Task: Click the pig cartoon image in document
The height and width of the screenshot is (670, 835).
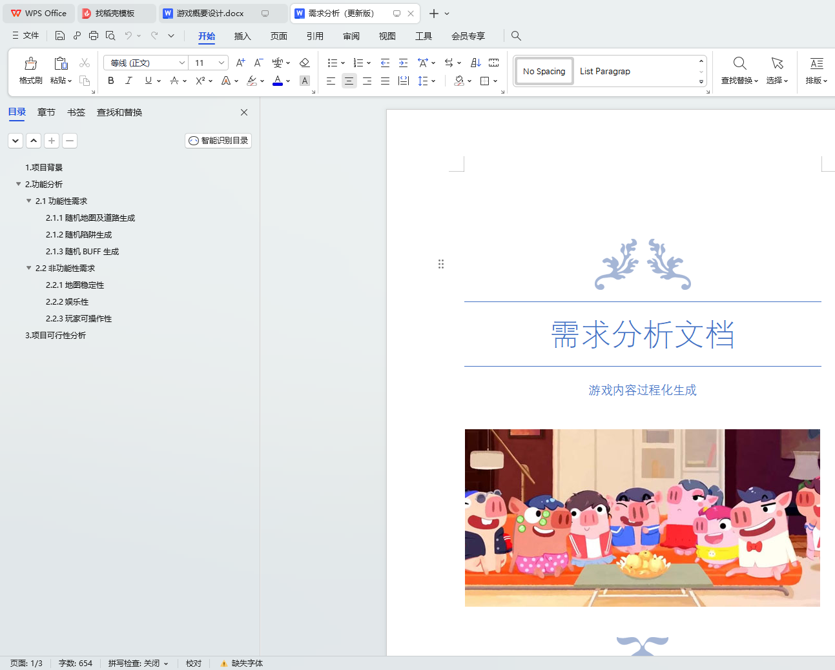Action: (x=643, y=518)
